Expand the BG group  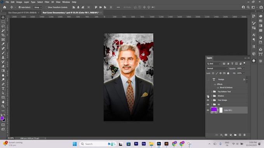(x=212, y=104)
